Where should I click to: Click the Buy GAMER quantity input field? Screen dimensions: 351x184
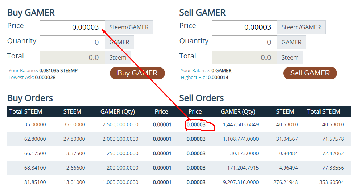coord(73,42)
